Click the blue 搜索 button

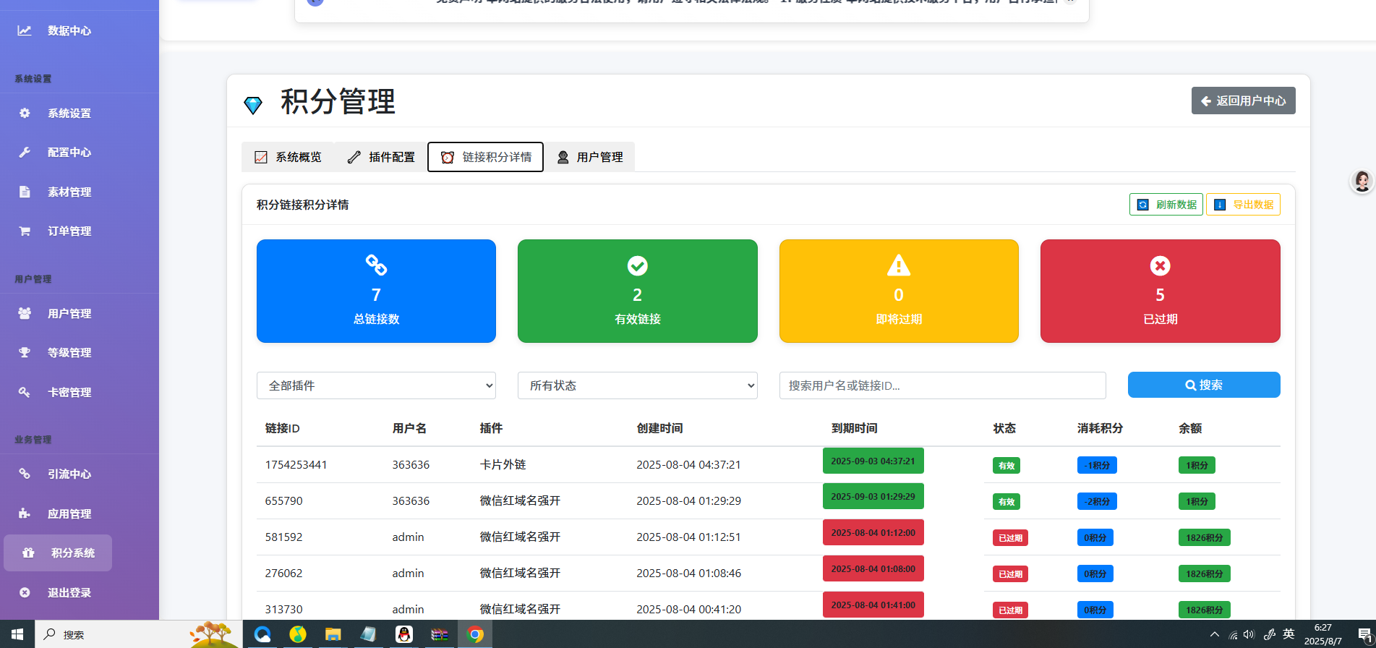point(1204,385)
